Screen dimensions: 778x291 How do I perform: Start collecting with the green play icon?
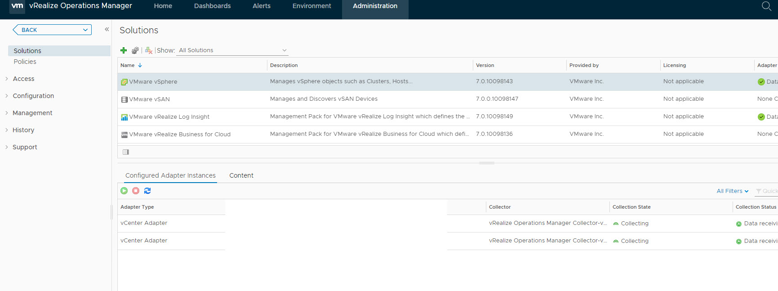pos(124,191)
